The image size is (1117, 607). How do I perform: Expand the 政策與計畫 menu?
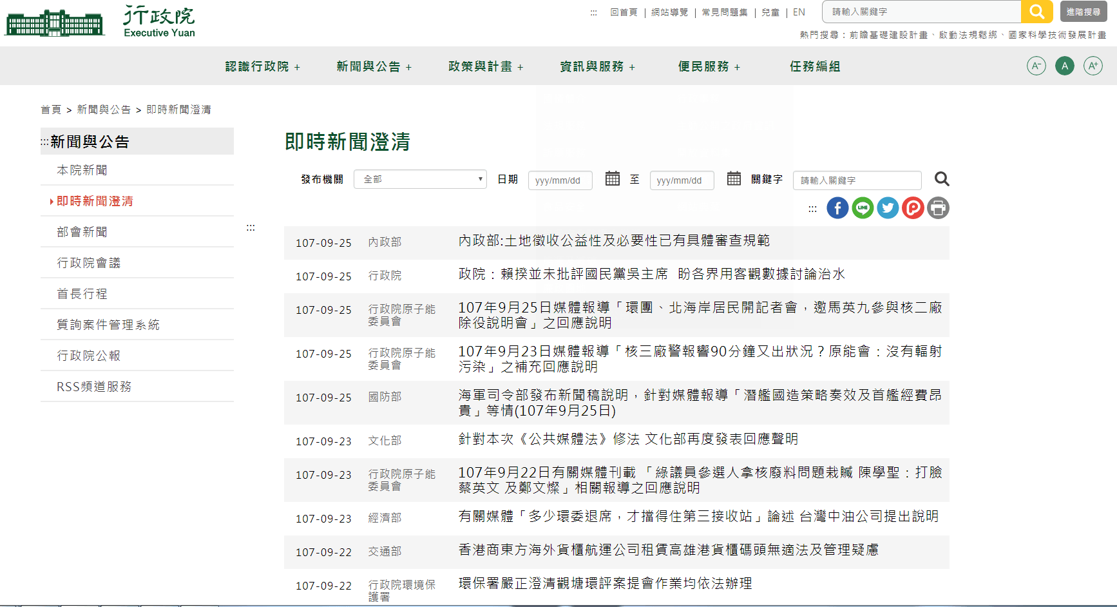coord(486,66)
